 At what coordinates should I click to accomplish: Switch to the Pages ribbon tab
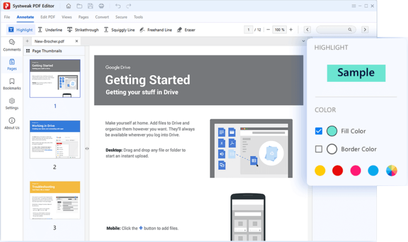click(84, 17)
